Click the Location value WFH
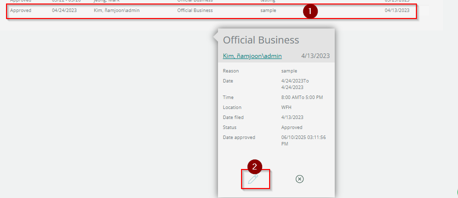Viewport: 458px width, 198px height. pyautogui.click(x=286, y=107)
